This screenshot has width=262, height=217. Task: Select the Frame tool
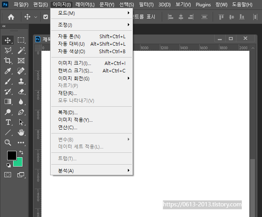pos(21,61)
